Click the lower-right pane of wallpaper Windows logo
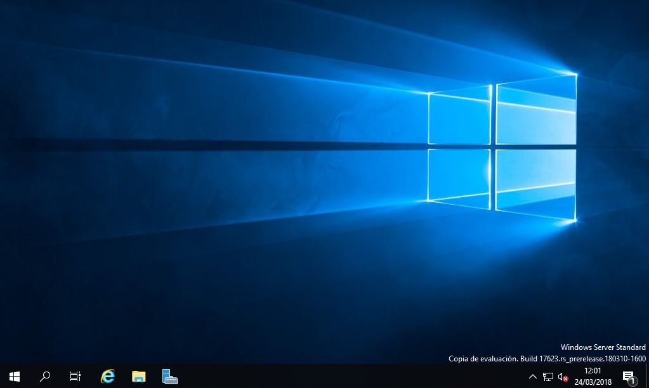Screen dimensions: 649x388 pyautogui.click(x=535, y=180)
